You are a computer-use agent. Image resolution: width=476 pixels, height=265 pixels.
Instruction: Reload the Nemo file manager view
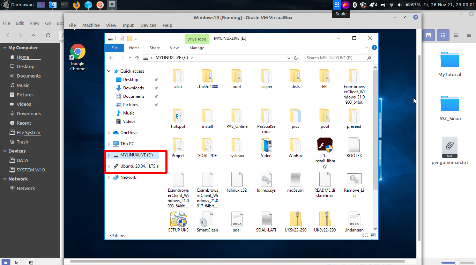pyautogui.click(x=48, y=35)
